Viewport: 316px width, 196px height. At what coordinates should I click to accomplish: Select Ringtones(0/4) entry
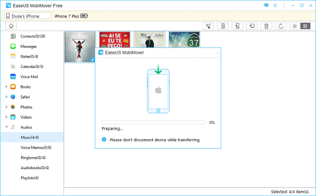(33, 158)
